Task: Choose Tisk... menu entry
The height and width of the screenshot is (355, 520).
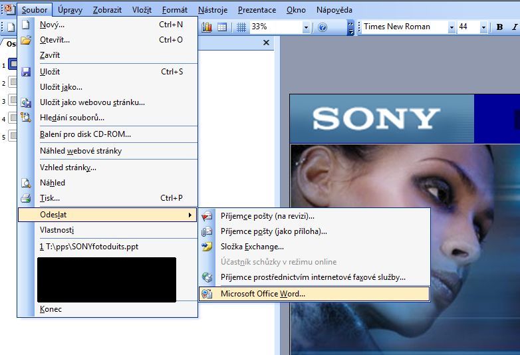Action: 108,198
